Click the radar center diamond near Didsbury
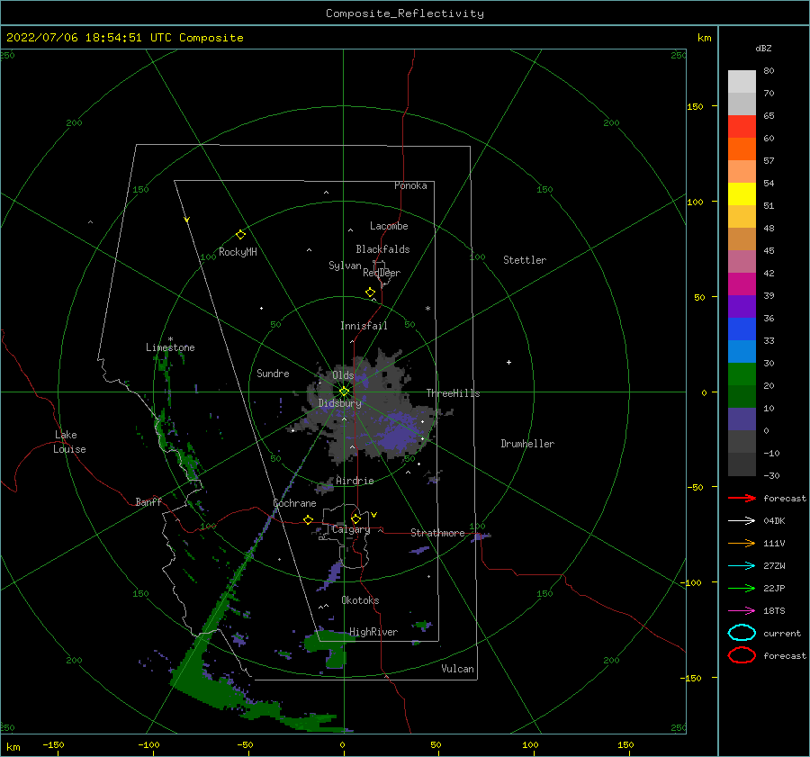Screen dimensions: 810x757 click(344, 392)
